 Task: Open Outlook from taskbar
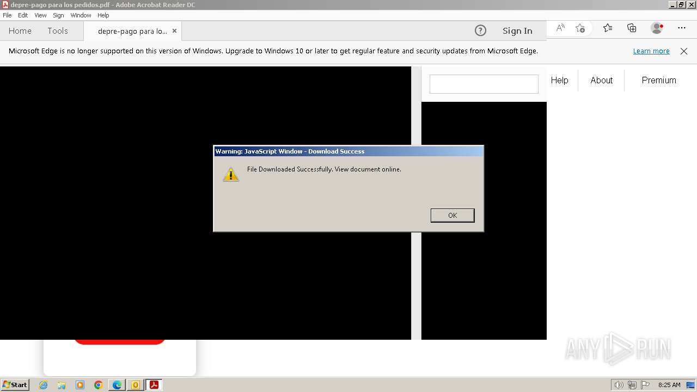pyautogui.click(x=136, y=385)
